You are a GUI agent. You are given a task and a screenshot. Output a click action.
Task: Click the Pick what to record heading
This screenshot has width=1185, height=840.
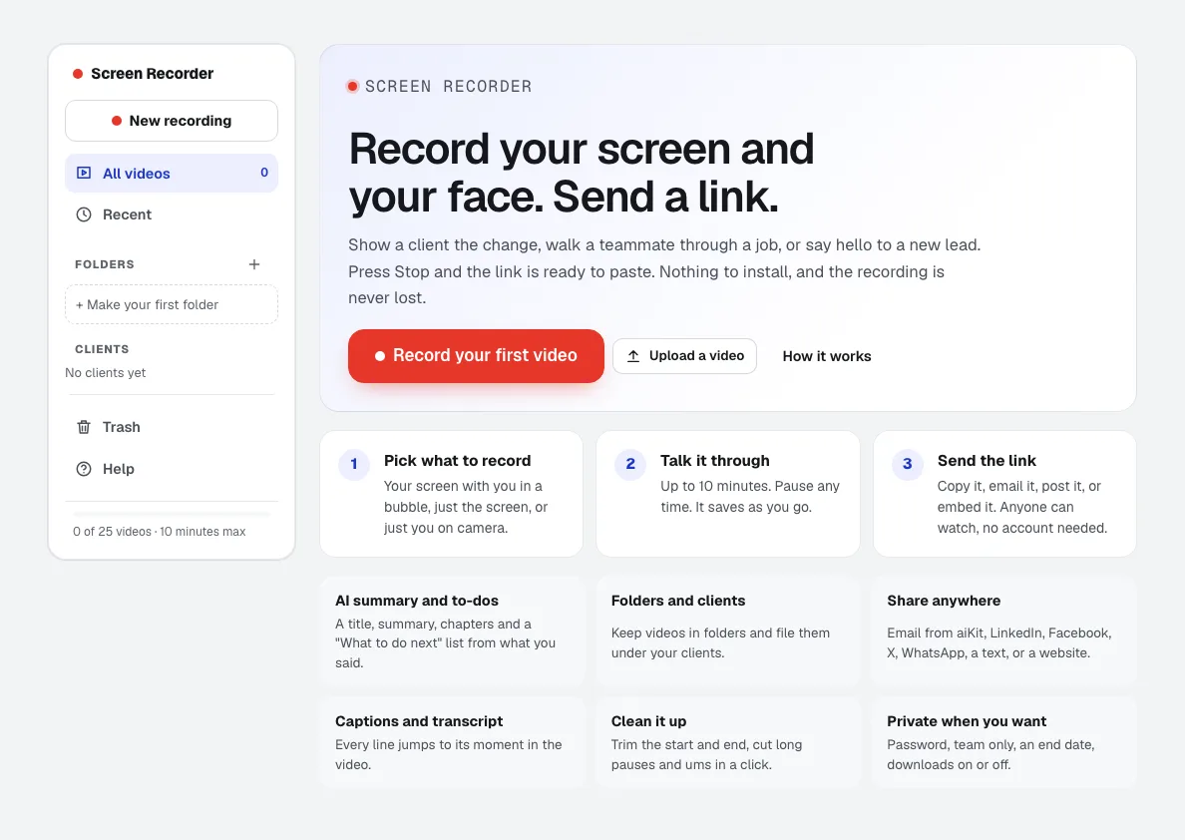click(x=457, y=461)
